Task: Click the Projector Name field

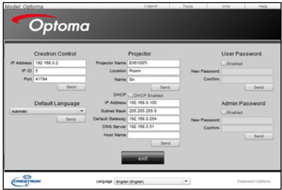Action: pyautogui.click(x=153, y=63)
